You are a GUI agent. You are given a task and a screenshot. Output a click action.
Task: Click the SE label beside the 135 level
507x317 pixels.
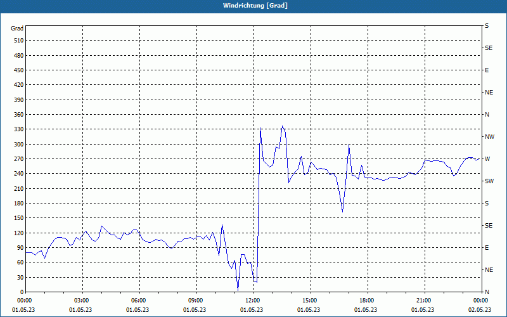click(x=489, y=226)
